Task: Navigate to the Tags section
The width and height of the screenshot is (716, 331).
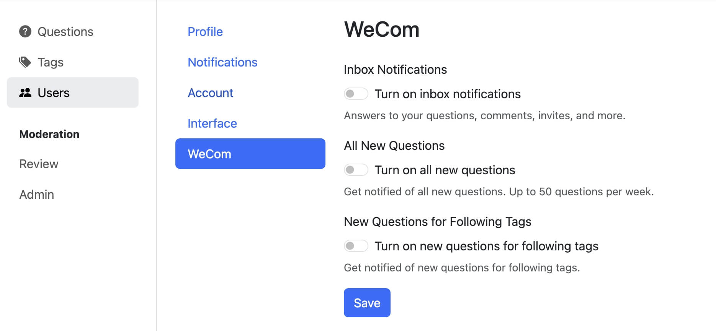Action: pyautogui.click(x=50, y=62)
